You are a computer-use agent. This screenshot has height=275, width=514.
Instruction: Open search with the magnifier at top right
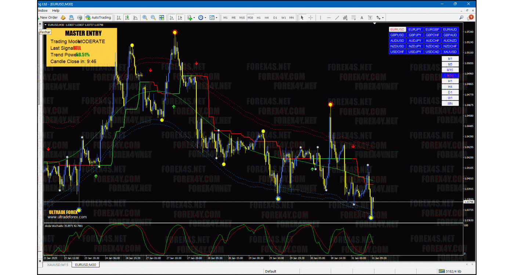point(461,17)
